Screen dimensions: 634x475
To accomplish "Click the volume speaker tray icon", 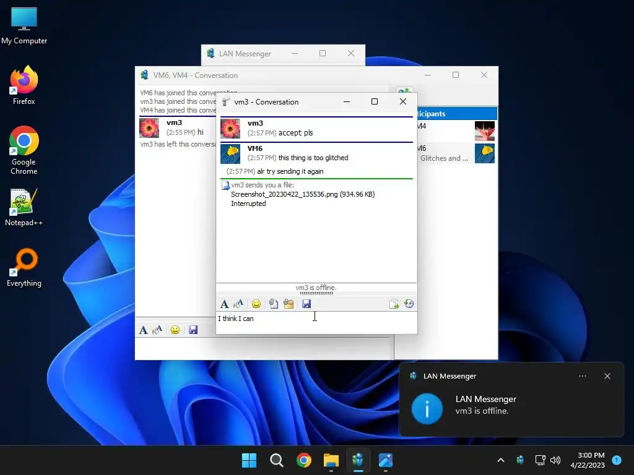I will coord(555,460).
